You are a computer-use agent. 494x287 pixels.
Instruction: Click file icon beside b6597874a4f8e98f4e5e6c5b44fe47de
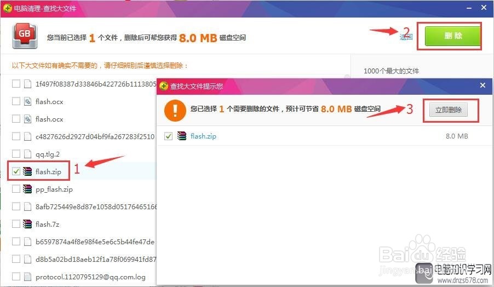click(28, 242)
